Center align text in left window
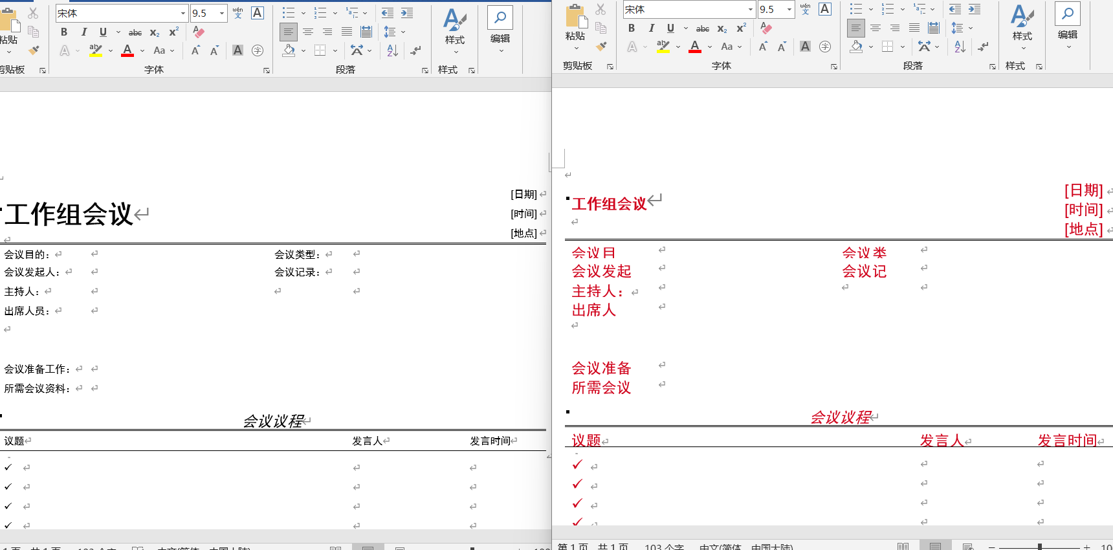 click(x=308, y=32)
